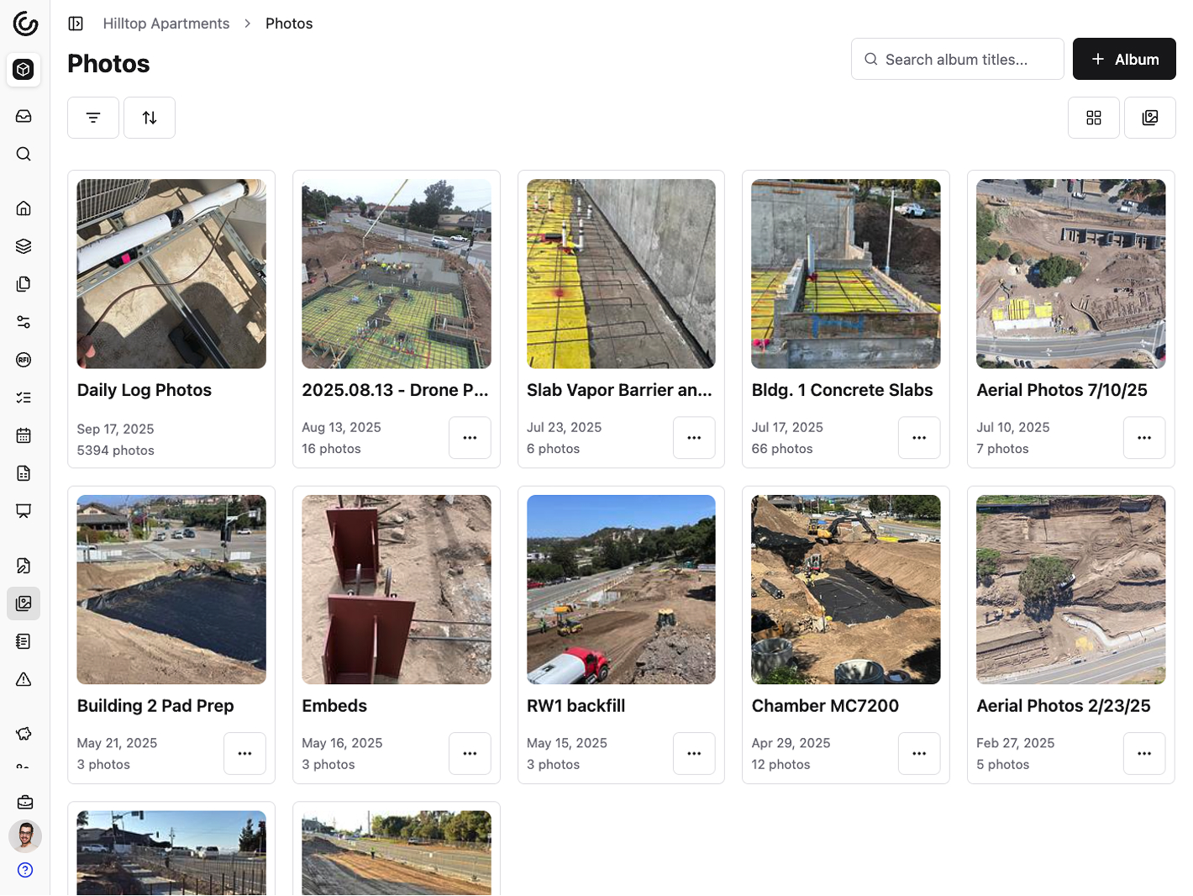Open the signed document pen icon
The height and width of the screenshot is (896, 1193).
[24, 566]
